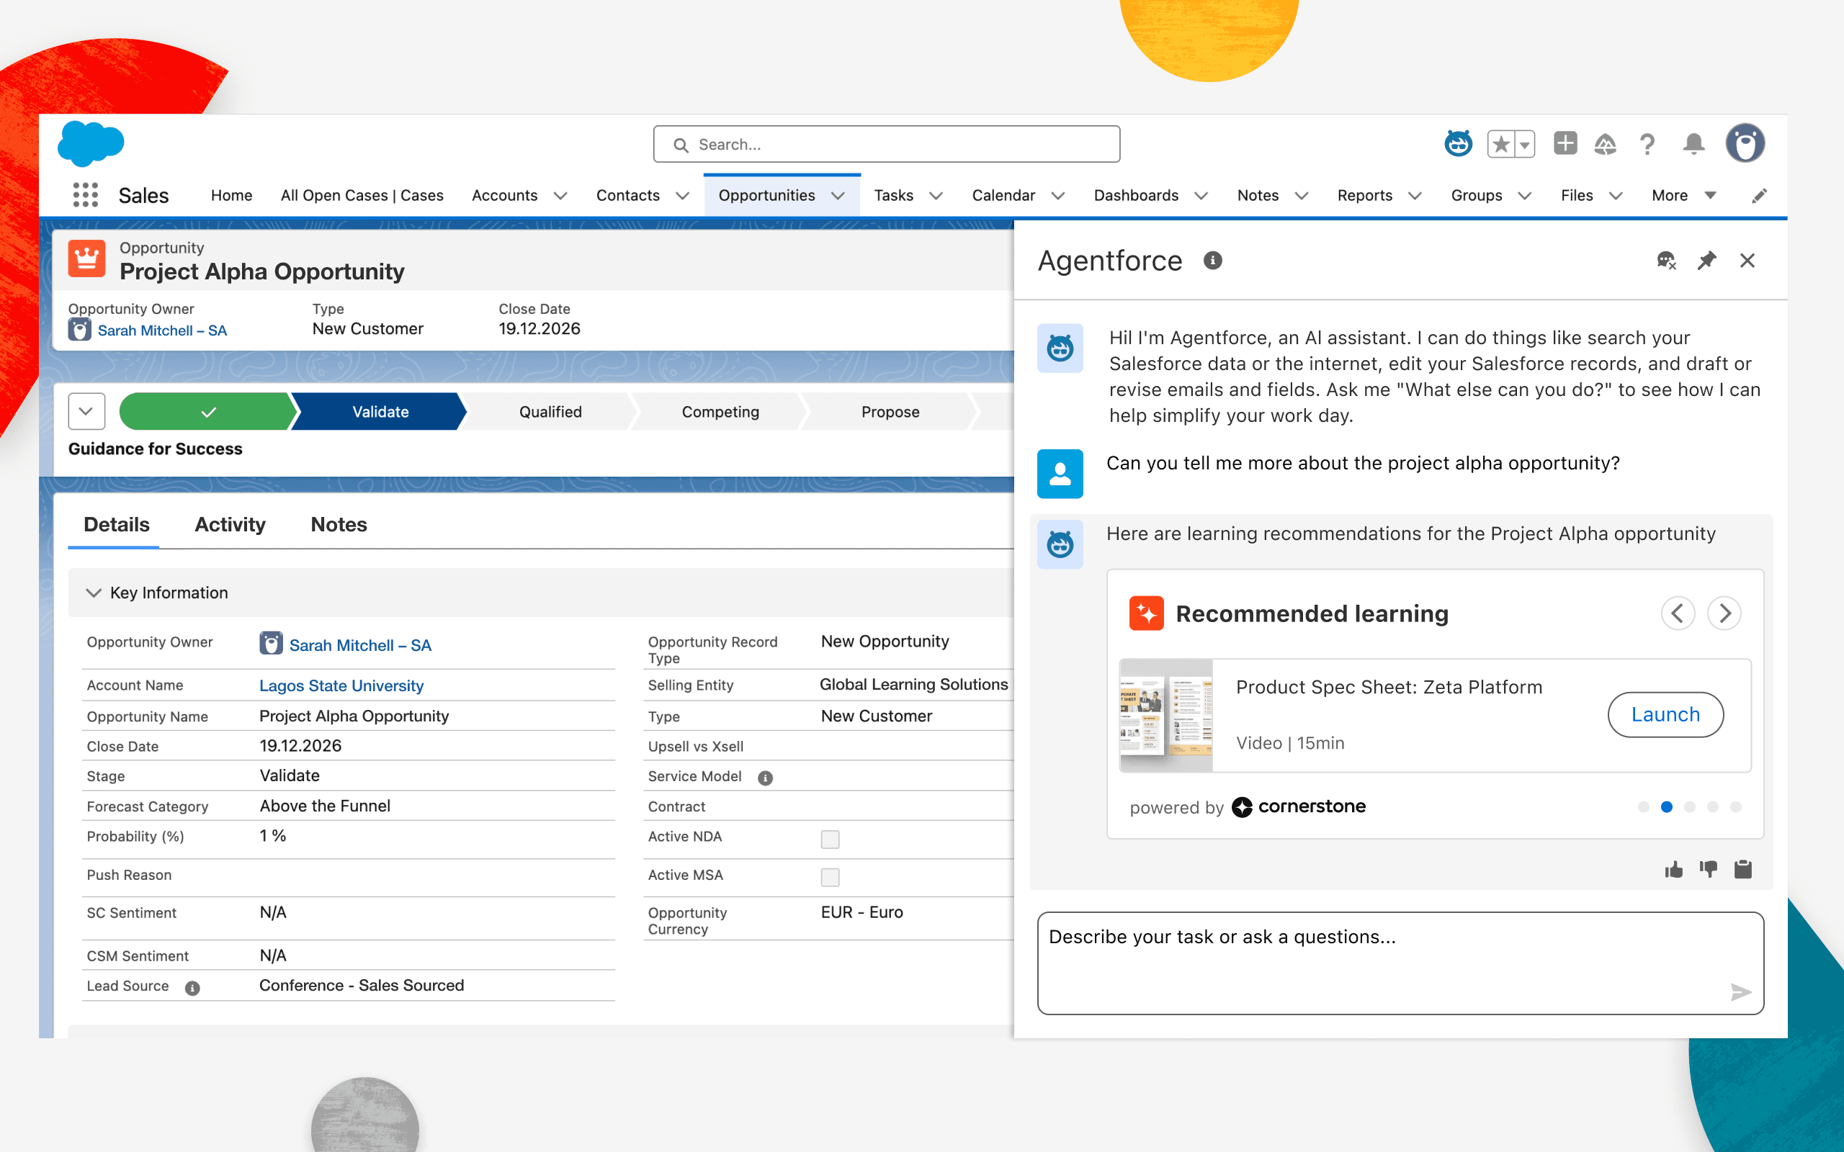This screenshot has width=1844, height=1152.
Task: Open the nav Notes tab dropdown
Action: (1302, 196)
